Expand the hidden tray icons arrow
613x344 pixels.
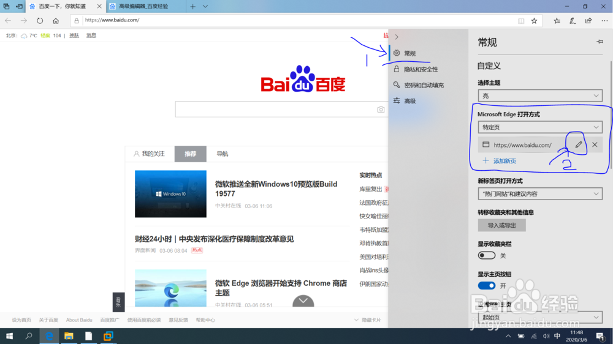(508, 336)
